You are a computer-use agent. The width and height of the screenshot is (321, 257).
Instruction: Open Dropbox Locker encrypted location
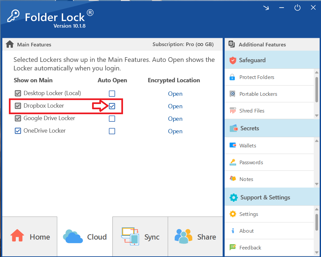pos(175,106)
